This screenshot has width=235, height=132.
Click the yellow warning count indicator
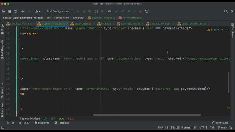(210, 30)
